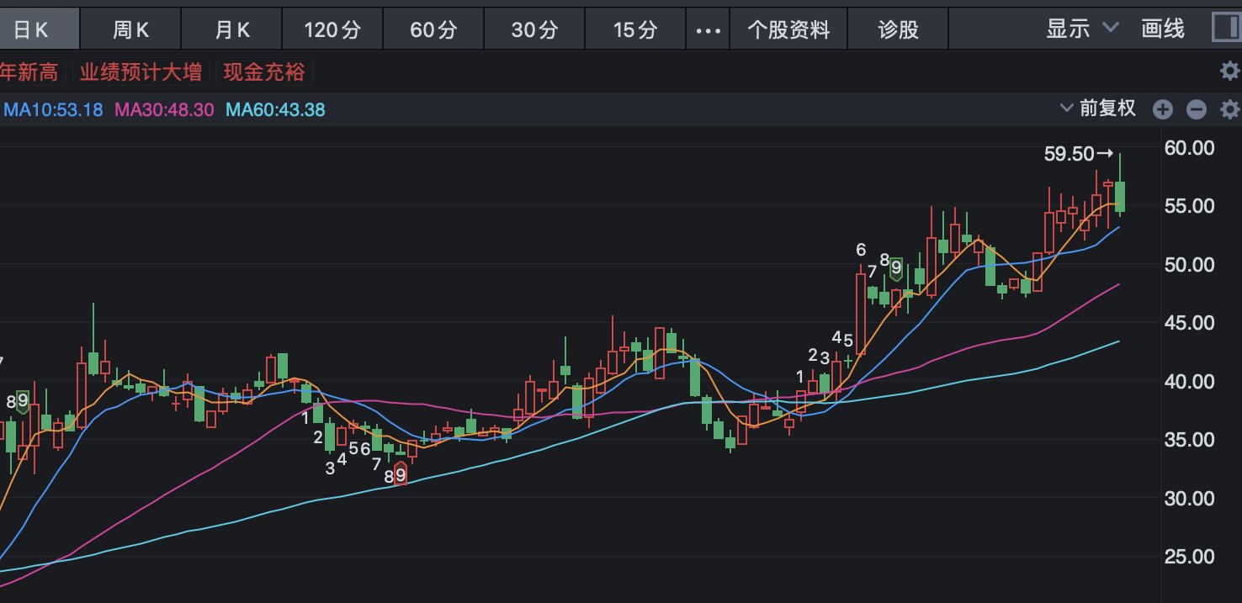Expand the 显示 dropdown
Viewport: 1242px width, 603px height.
1081,29
